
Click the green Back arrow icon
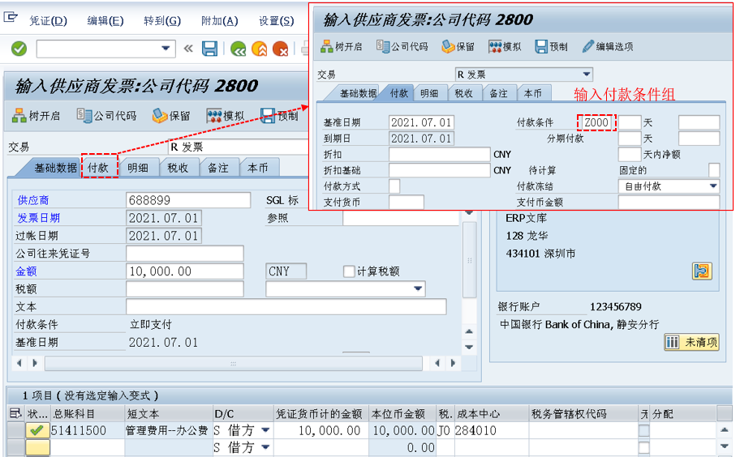tap(239, 49)
